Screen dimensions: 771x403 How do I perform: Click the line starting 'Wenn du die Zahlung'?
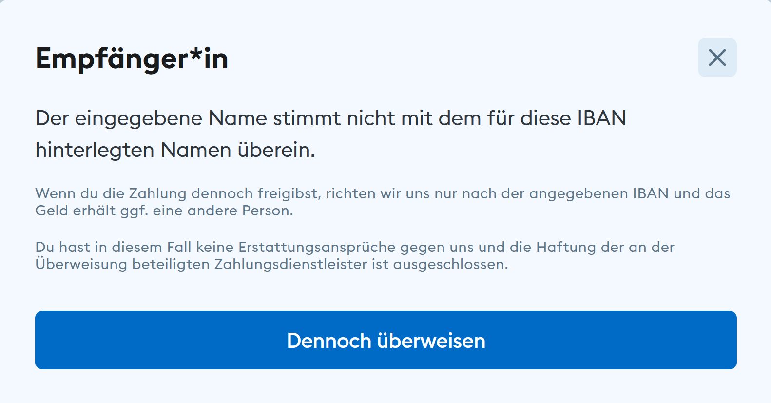pos(383,193)
